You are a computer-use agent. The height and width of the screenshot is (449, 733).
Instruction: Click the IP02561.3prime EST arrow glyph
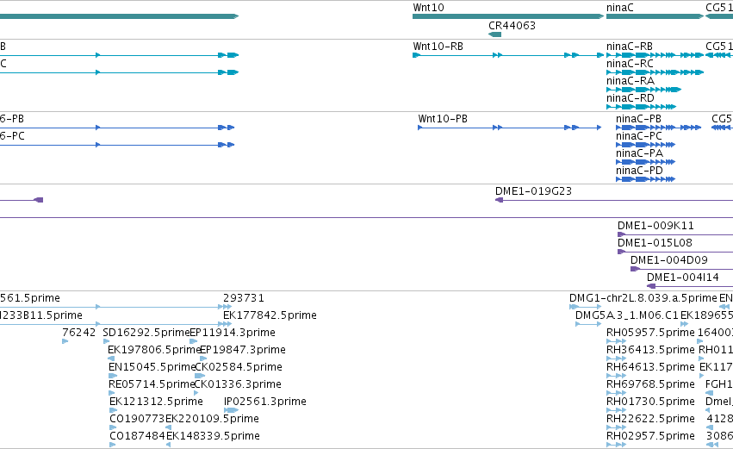coord(231,410)
